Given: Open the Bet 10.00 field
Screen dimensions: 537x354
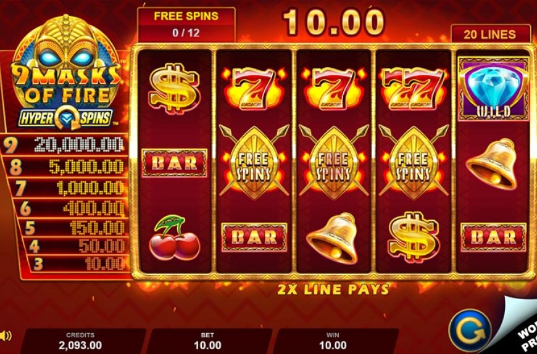Looking at the screenshot, I should (207, 341).
